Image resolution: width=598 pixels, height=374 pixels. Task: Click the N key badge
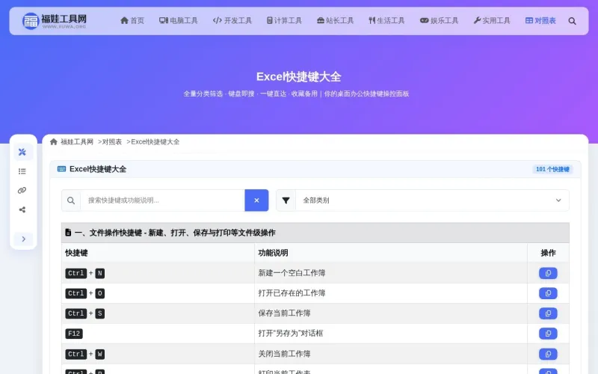100,273
